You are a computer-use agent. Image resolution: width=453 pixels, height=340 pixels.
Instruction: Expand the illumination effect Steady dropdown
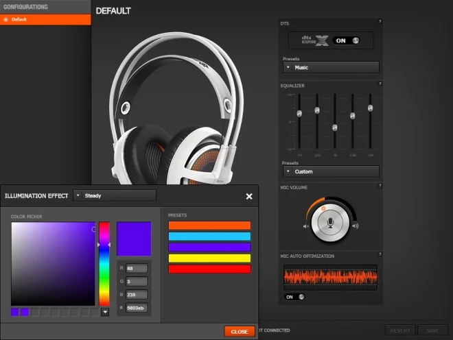115,196
